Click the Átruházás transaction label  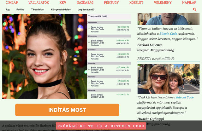(95, 45)
